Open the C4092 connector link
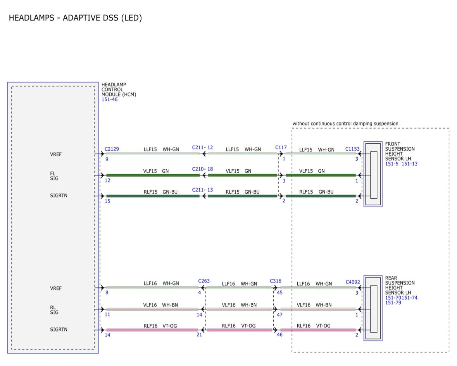This screenshot has height=366, width=457. (x=352, y=283)
